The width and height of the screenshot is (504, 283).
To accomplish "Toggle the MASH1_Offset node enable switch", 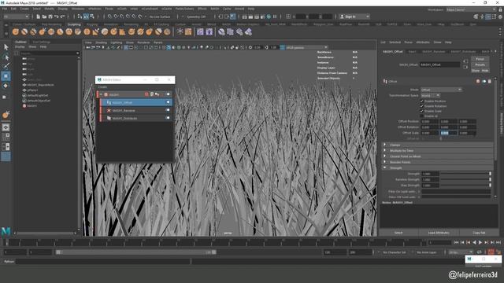I will click(168, 102).
